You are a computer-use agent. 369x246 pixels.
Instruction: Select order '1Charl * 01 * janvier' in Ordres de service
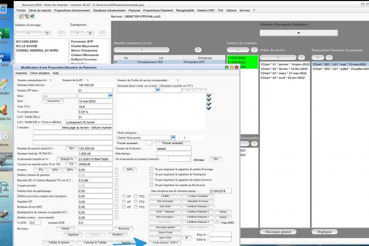[285, 64]
